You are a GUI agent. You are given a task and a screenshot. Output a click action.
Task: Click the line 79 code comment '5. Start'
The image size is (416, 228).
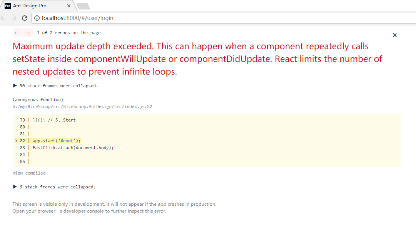click(x=62, y=120)
